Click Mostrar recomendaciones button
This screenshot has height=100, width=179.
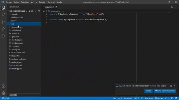pyautogui.click(x=165, y=91)
